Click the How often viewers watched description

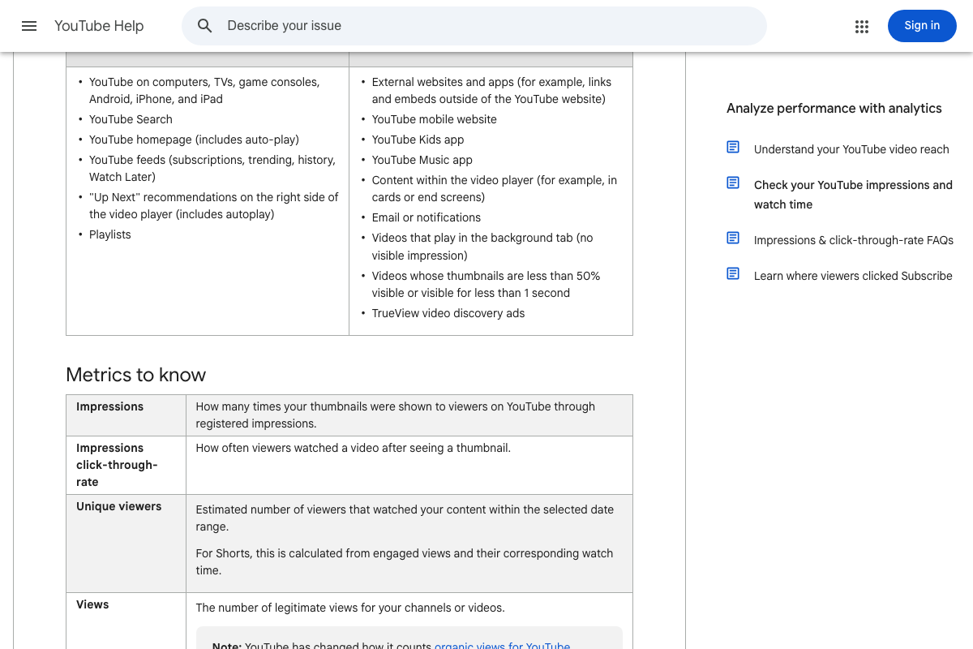(x=353, y=448)
